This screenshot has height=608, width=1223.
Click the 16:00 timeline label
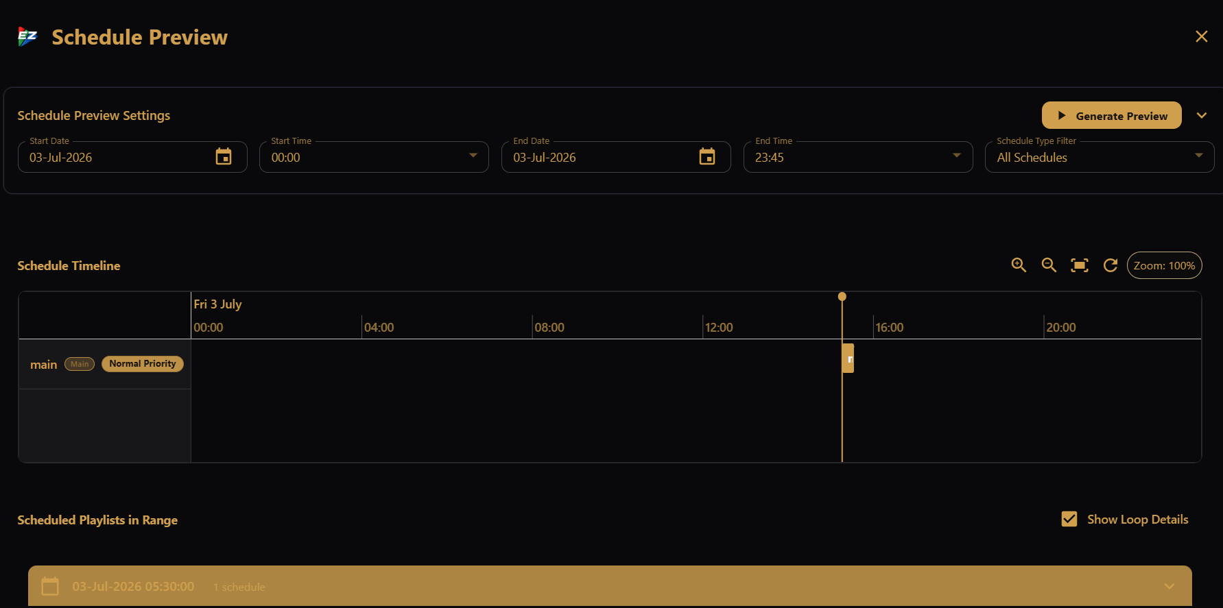889,328
